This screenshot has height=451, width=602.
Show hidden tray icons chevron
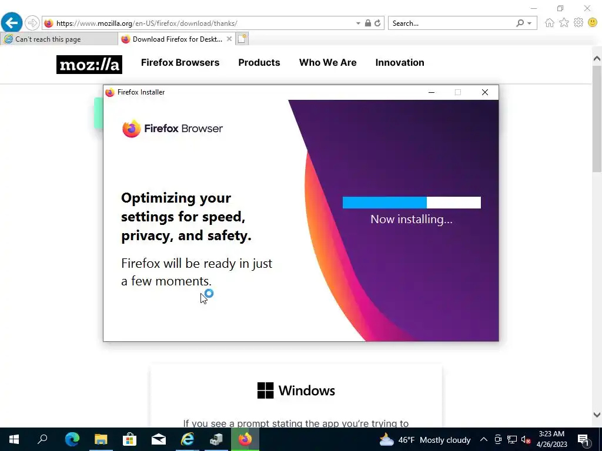(484, 439)
